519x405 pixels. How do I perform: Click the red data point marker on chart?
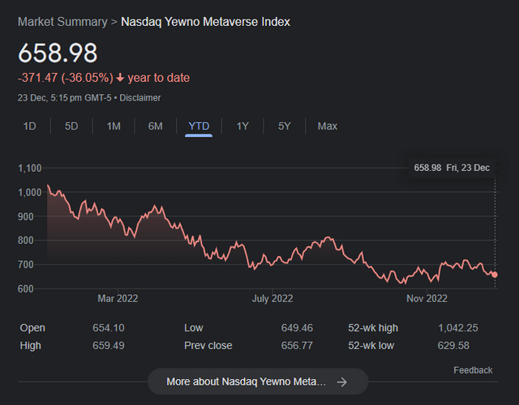click(x=495, y=275)
